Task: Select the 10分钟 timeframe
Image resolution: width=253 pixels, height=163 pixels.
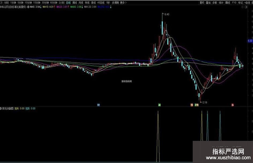Action: click(x=28, y=3)
